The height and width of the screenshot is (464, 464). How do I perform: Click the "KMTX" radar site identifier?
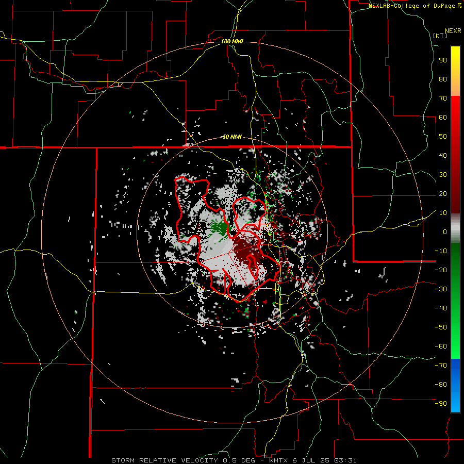pos(279,460)
